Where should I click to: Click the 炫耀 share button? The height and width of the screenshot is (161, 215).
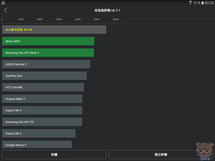[x=54, y=154]
